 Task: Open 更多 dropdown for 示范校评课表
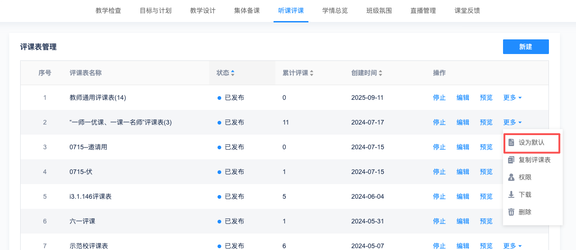[512, 246]
